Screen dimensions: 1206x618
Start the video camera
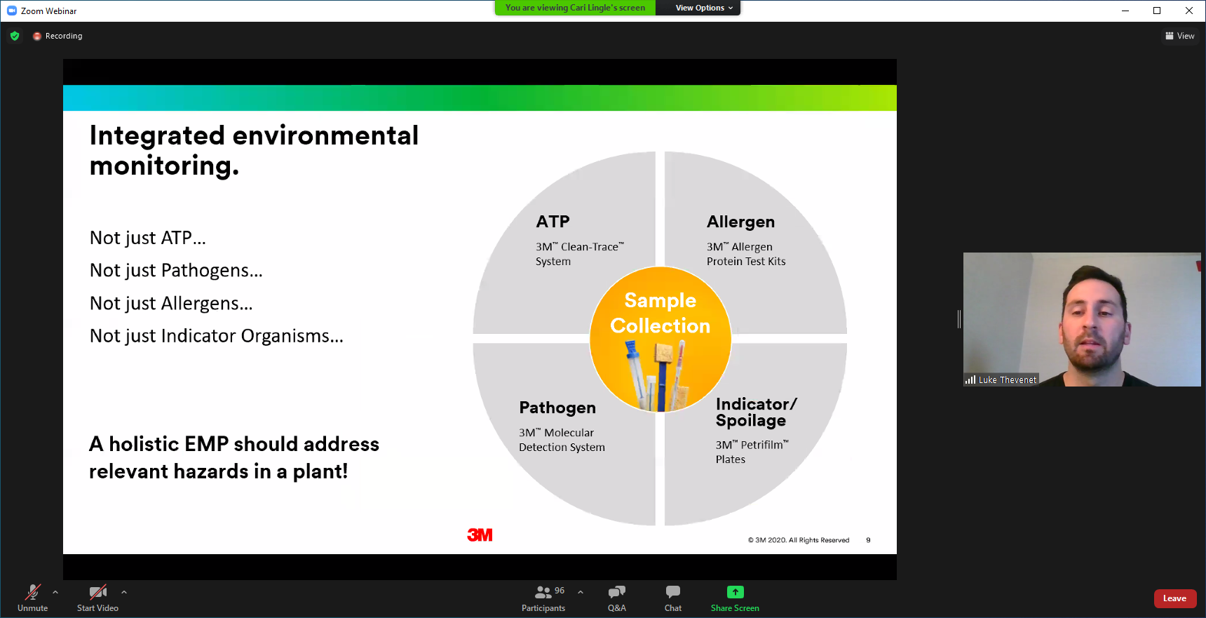point(97,598)
